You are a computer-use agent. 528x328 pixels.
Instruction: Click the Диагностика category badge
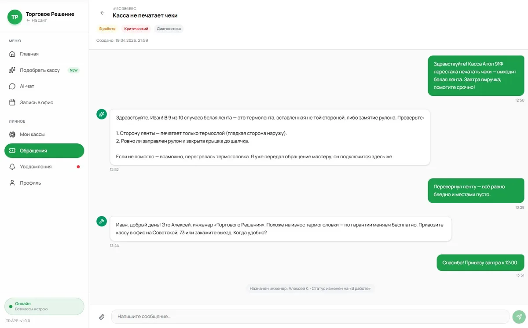(x=169, y=29)
